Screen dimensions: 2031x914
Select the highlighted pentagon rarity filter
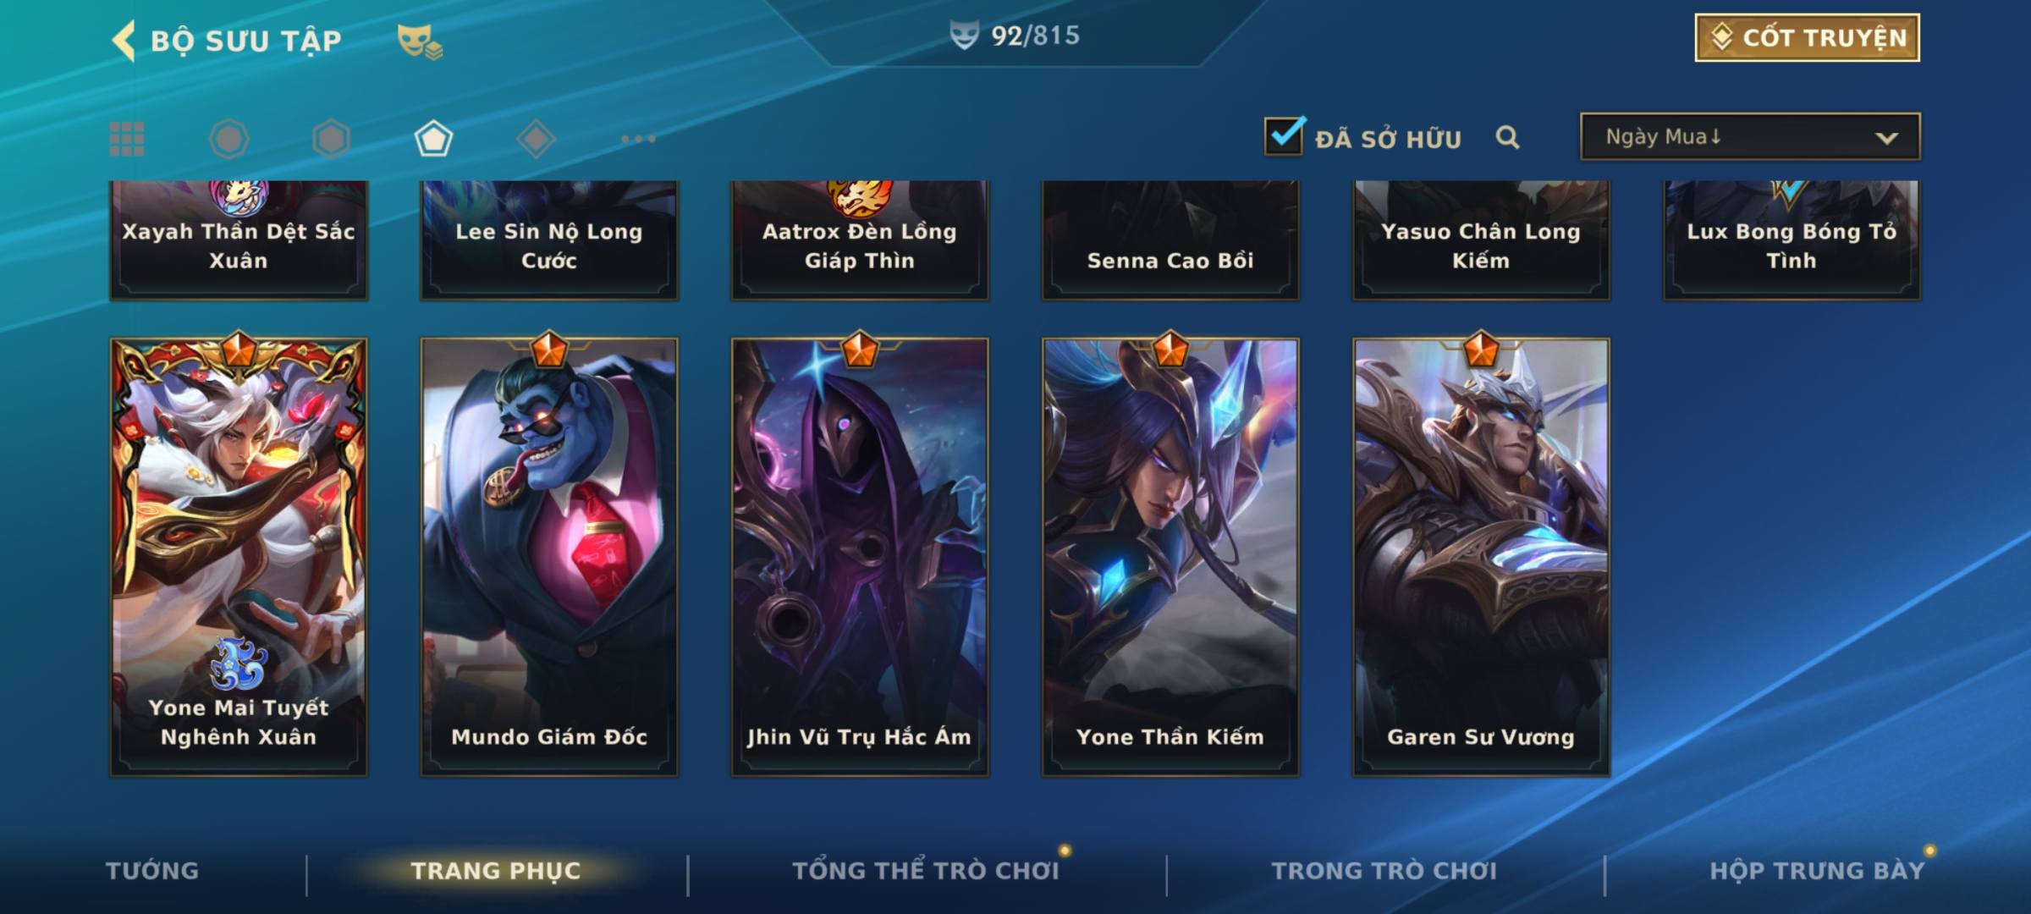click(x=433, y=139)
